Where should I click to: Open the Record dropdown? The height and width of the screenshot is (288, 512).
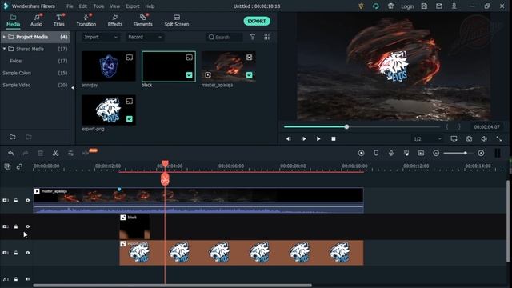tap(145, 38)
